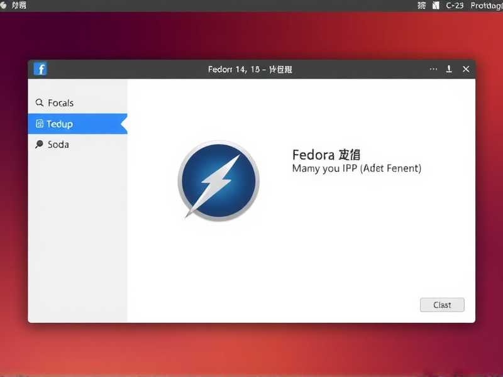Switch selection to the Soda entry
Viewport: 503px width, 377px height.
58,145
